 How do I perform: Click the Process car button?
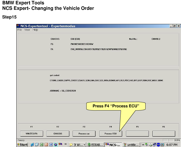(84, 134)
